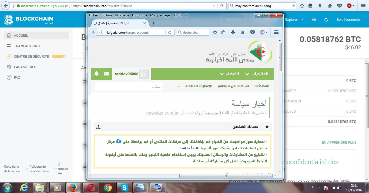This screenshot has width=369, height=193.
Task: Open a new tab in popup window
Action: pos(153,23)
